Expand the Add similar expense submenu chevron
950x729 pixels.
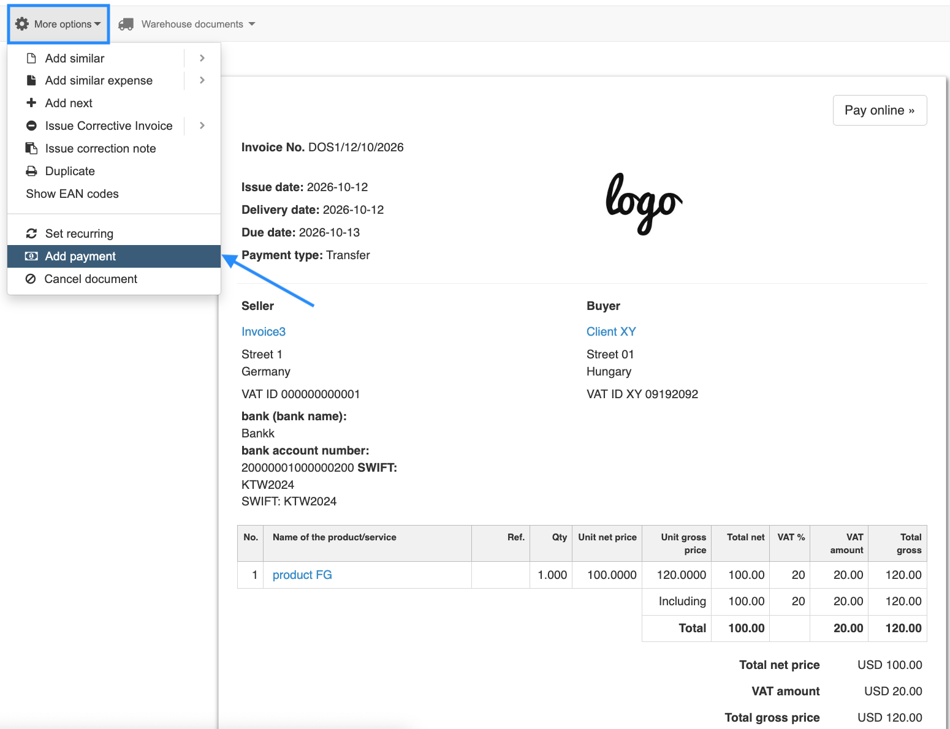202,80
